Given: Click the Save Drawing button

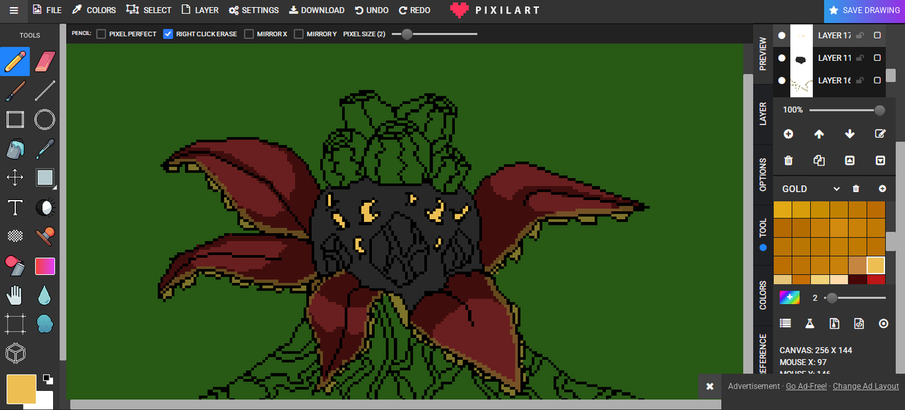Looking at the screenshot, I should [864, 11].
